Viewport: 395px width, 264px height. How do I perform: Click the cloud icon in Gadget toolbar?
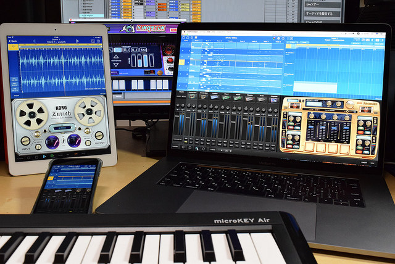[x=188, y=38]
